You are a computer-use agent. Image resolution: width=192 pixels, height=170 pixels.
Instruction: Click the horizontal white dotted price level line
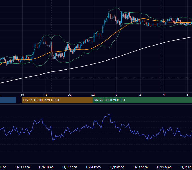point(96,79)
